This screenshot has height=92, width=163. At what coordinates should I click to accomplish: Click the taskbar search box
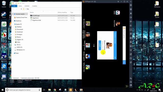(x=23, y=90)
